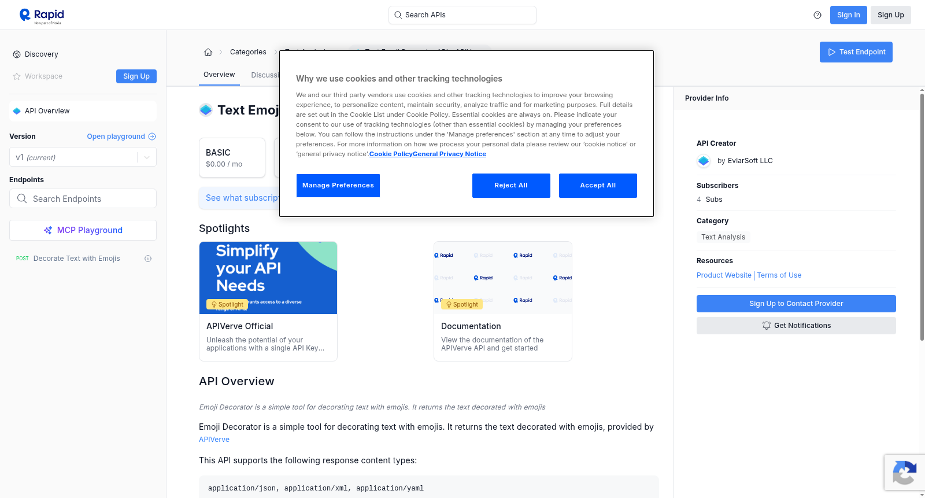
Task: Open the Terms of Use link
Action: pos(779,275)
